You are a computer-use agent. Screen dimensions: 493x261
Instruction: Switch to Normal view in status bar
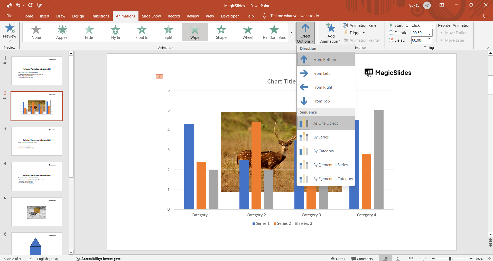point(385,258)
